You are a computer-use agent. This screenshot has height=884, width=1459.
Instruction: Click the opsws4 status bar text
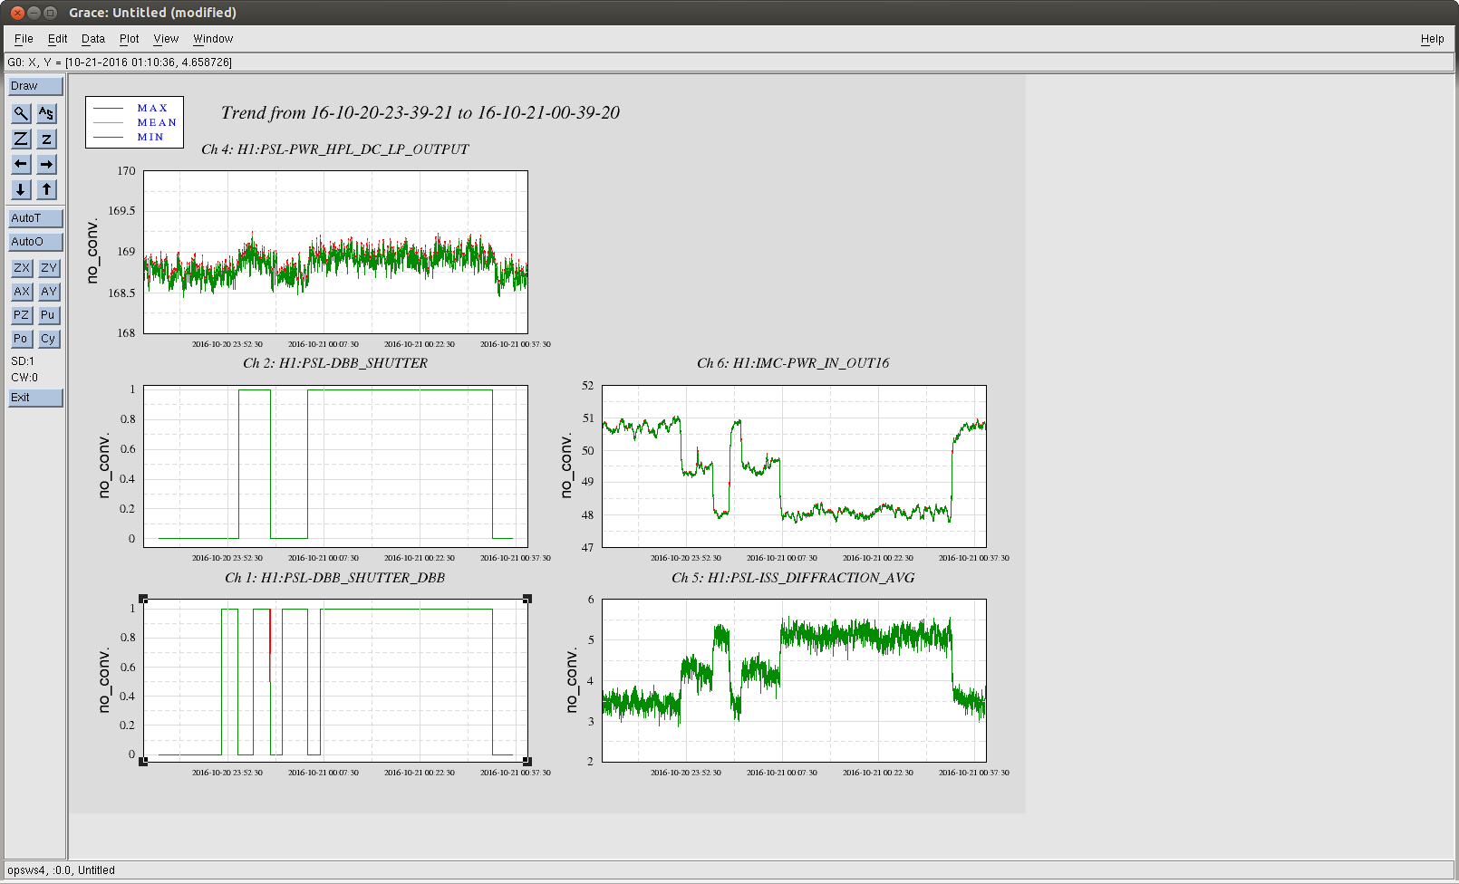click(x=61, y=870)
